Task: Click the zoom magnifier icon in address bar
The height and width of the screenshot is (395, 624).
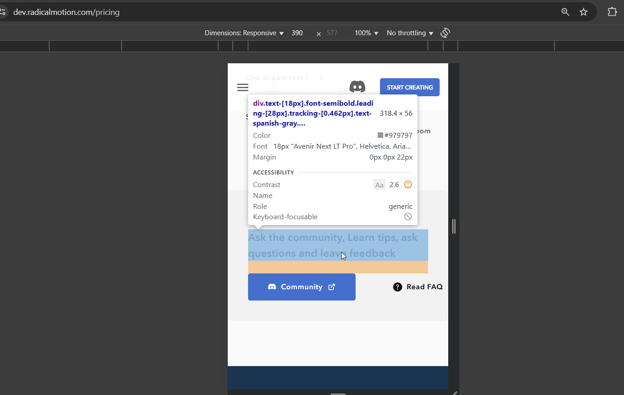Action: 565,12
